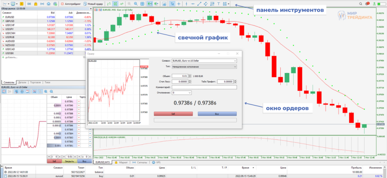This screenshot has width=387, height=178.
Task: Click the zoom out magnifier in toolbar
Action: [x=135, y=3]
